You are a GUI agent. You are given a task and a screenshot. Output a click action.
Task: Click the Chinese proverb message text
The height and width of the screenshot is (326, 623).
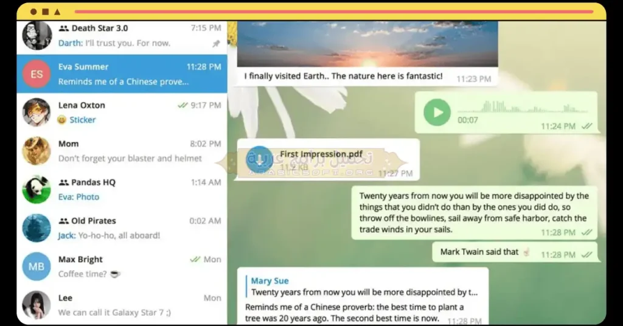(x=355, y=313)
